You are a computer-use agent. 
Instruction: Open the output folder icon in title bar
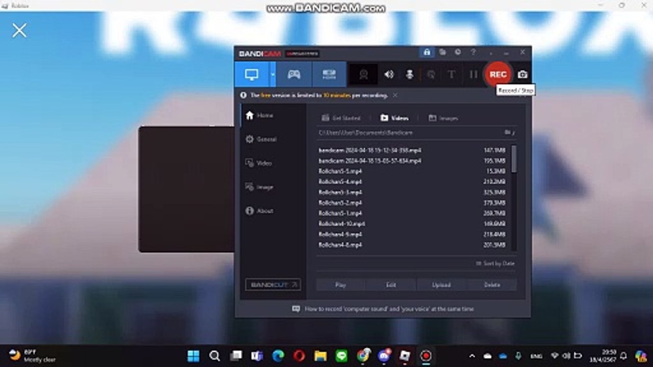coord(442,53)
